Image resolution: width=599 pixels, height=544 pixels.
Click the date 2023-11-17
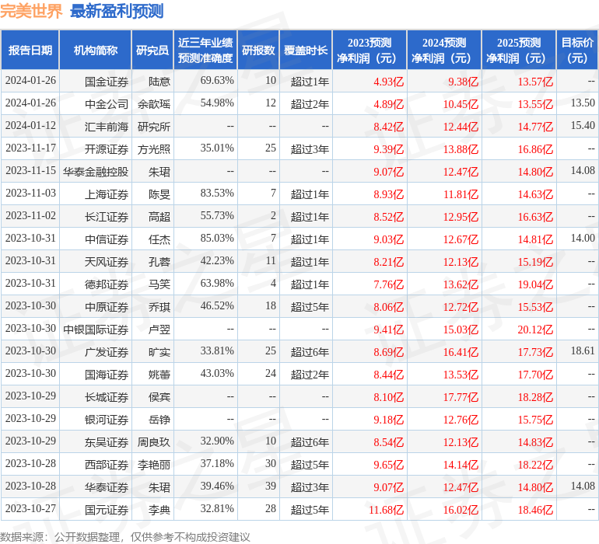[x=30, y=148]
